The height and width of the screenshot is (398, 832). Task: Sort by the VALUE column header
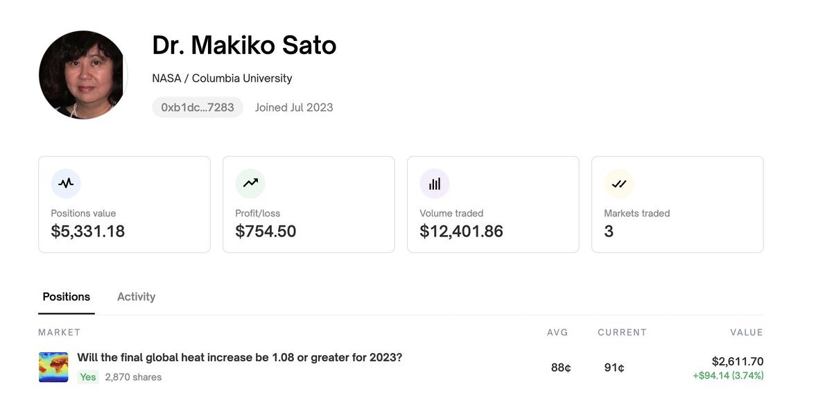click(x=747, y=333)
